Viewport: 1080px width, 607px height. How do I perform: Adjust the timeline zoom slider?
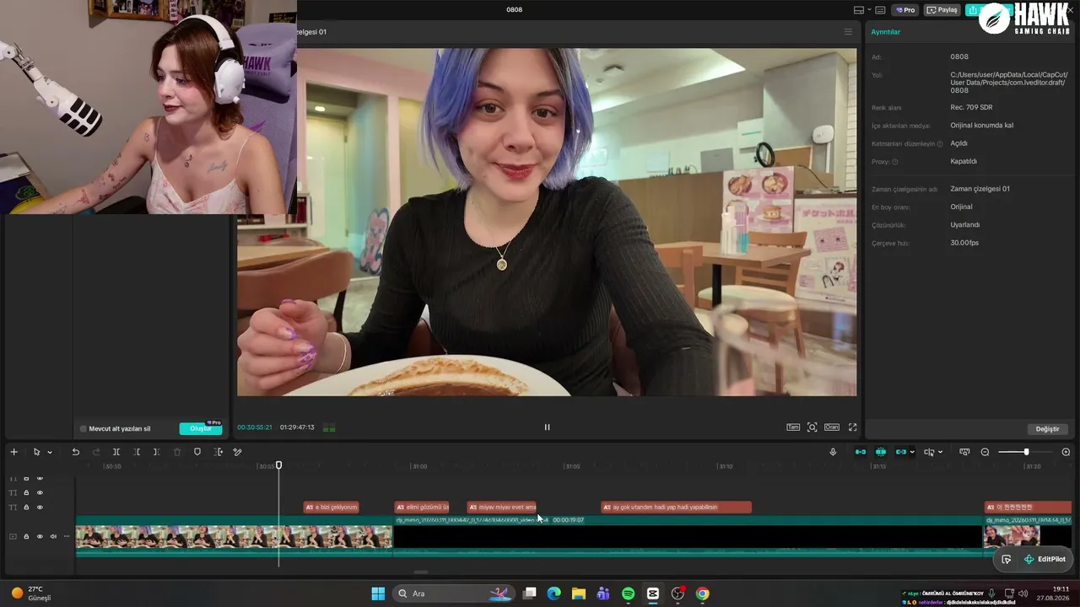1026,452
